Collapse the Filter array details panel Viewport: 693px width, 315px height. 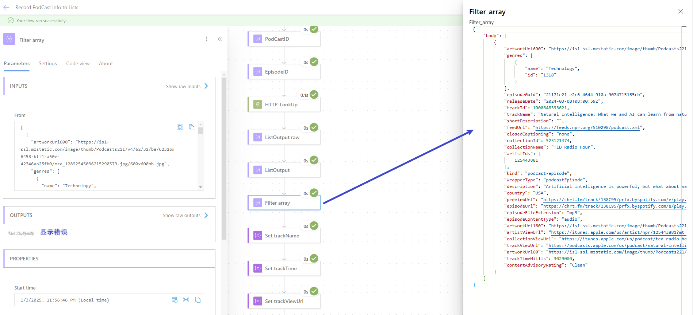(220, 39)
